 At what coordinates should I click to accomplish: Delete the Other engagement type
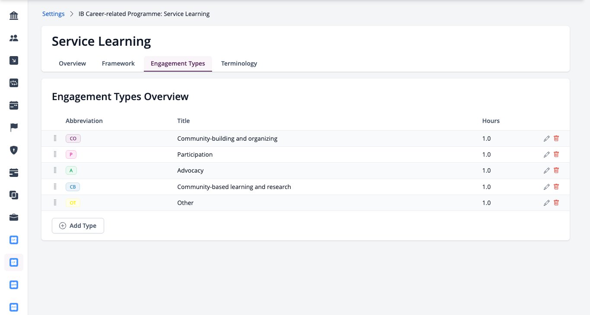click(556, 203)
